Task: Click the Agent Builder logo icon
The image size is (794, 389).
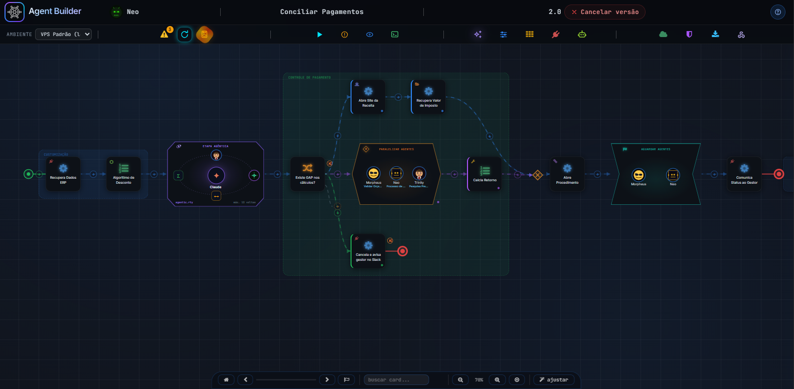Action: (15, 12)
